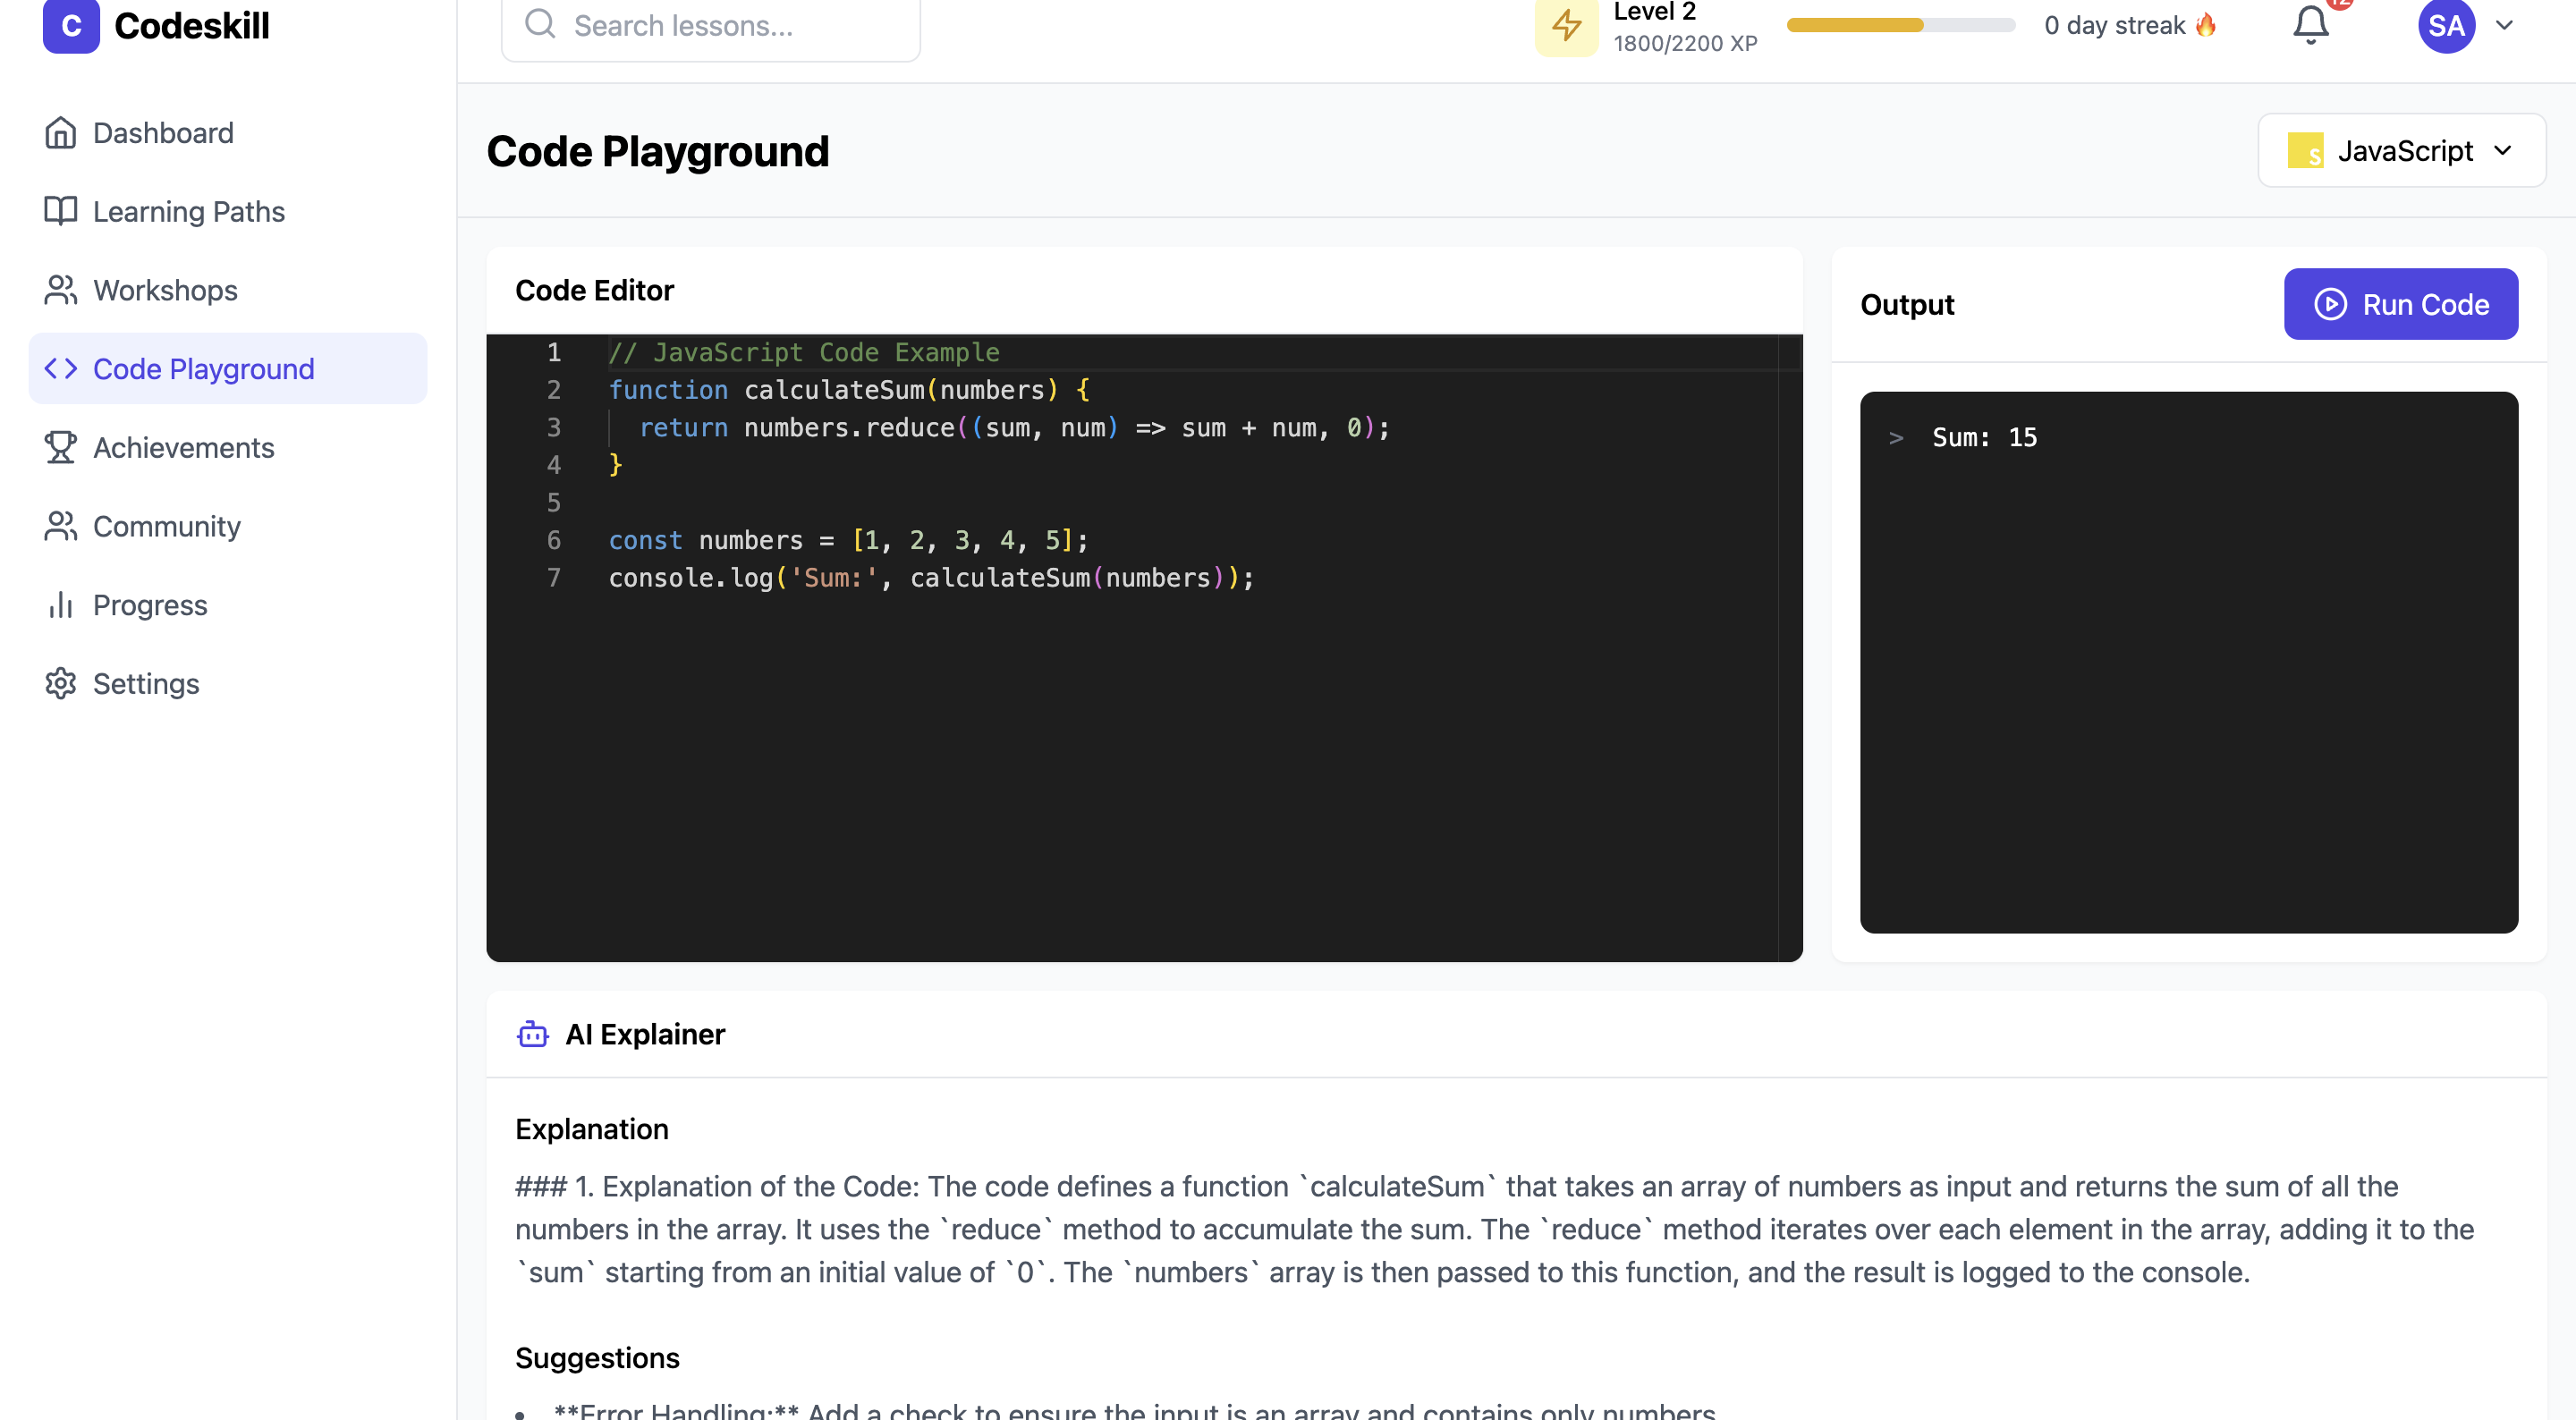Click the Dashboard home icon
2576x1420 pixels.
point(60,133)
